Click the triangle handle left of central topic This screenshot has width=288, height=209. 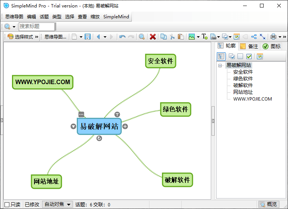[x=73, y=126]
